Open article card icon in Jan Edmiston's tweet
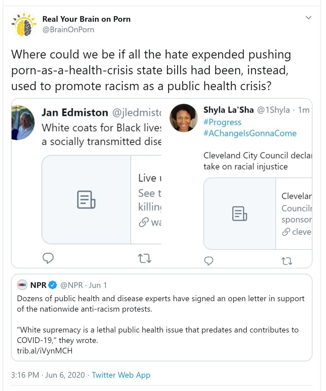 tap(86, 199)
